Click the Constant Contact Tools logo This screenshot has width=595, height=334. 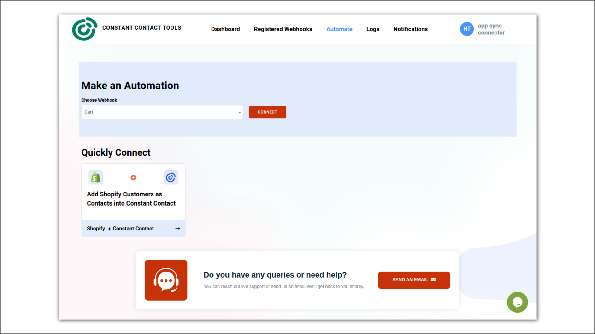coord(85,29)
